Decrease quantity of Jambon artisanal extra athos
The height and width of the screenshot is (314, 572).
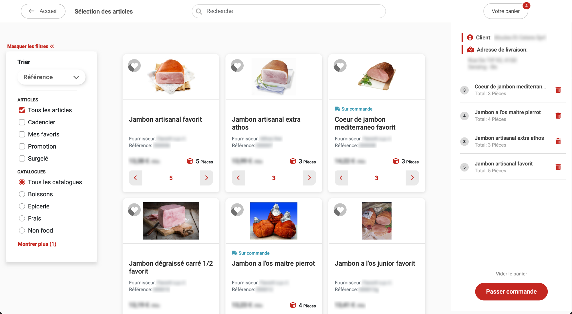[238, 178]
